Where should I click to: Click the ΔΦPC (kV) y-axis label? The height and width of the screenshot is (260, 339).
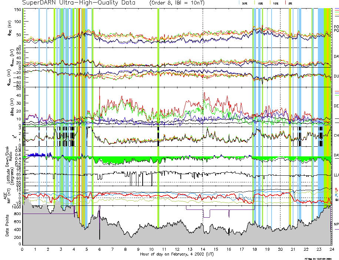click(x=12, y=107)
